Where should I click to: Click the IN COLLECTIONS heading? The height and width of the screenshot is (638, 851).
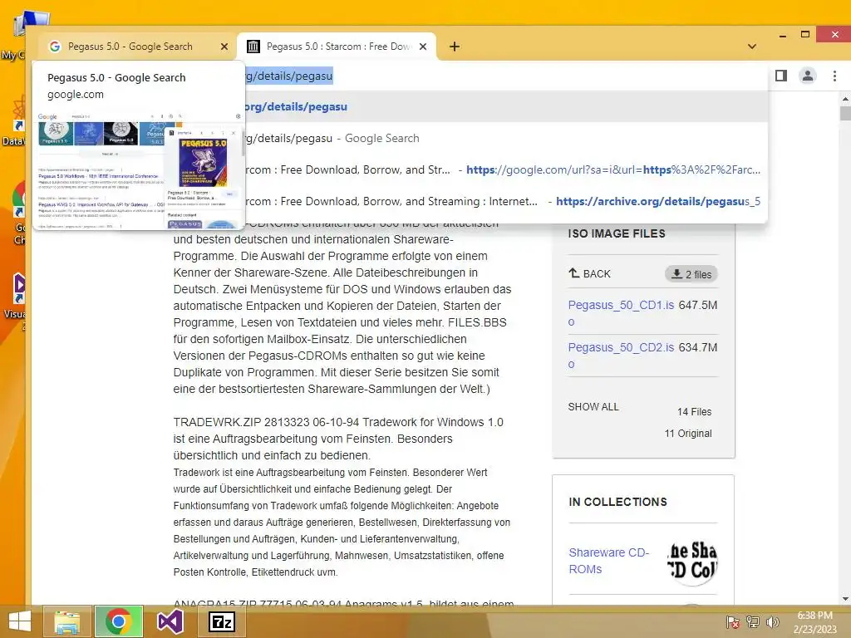(617, 502)
